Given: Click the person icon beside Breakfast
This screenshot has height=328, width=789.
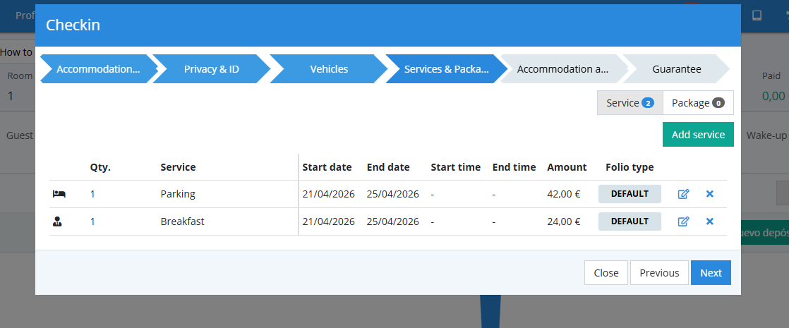Looking at the screenshot, I should coord(57,221).
